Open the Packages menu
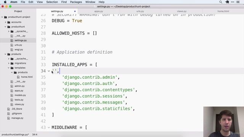Viewport: 244px width, 137px height. click(x=76, y=2)
